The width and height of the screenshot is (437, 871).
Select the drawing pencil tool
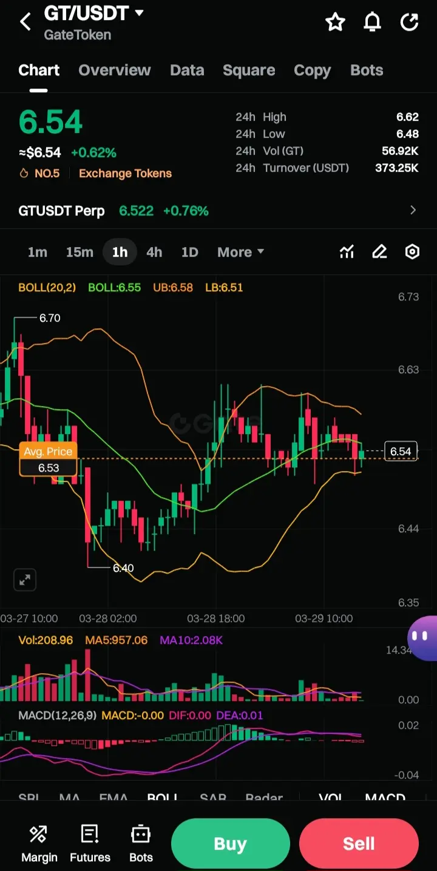tap(379, 252)
